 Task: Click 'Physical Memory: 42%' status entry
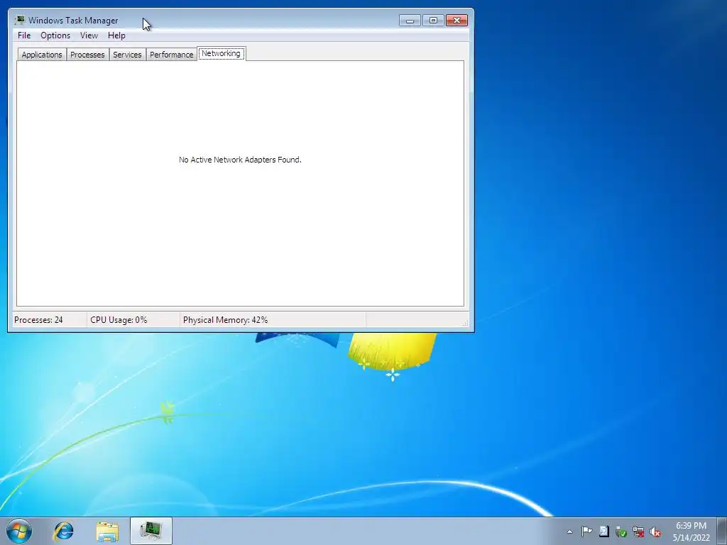225,320
